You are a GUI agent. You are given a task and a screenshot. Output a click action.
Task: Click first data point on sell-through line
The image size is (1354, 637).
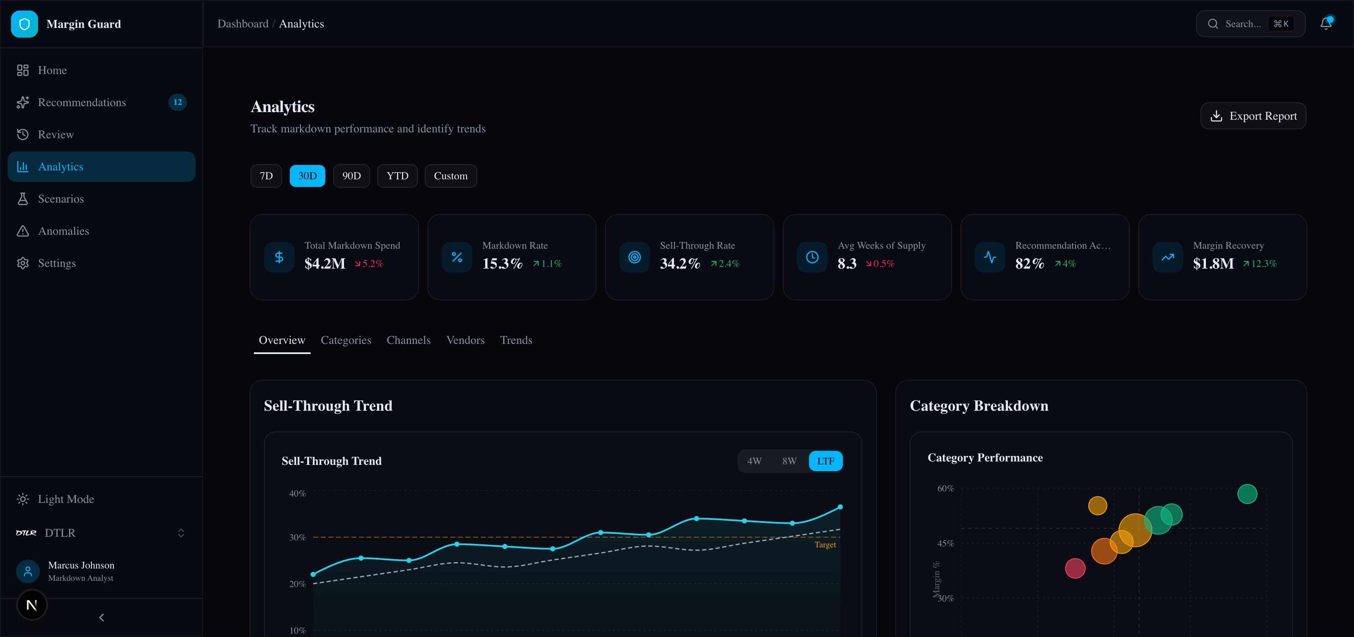tap(313, 574)
